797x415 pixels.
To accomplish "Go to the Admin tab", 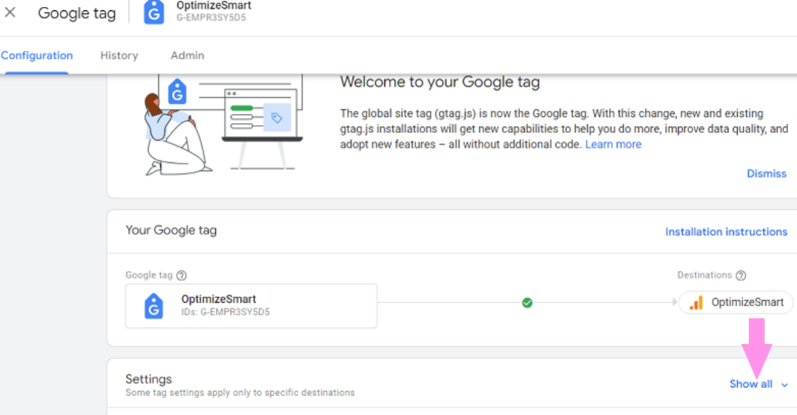I will [188, 56].
